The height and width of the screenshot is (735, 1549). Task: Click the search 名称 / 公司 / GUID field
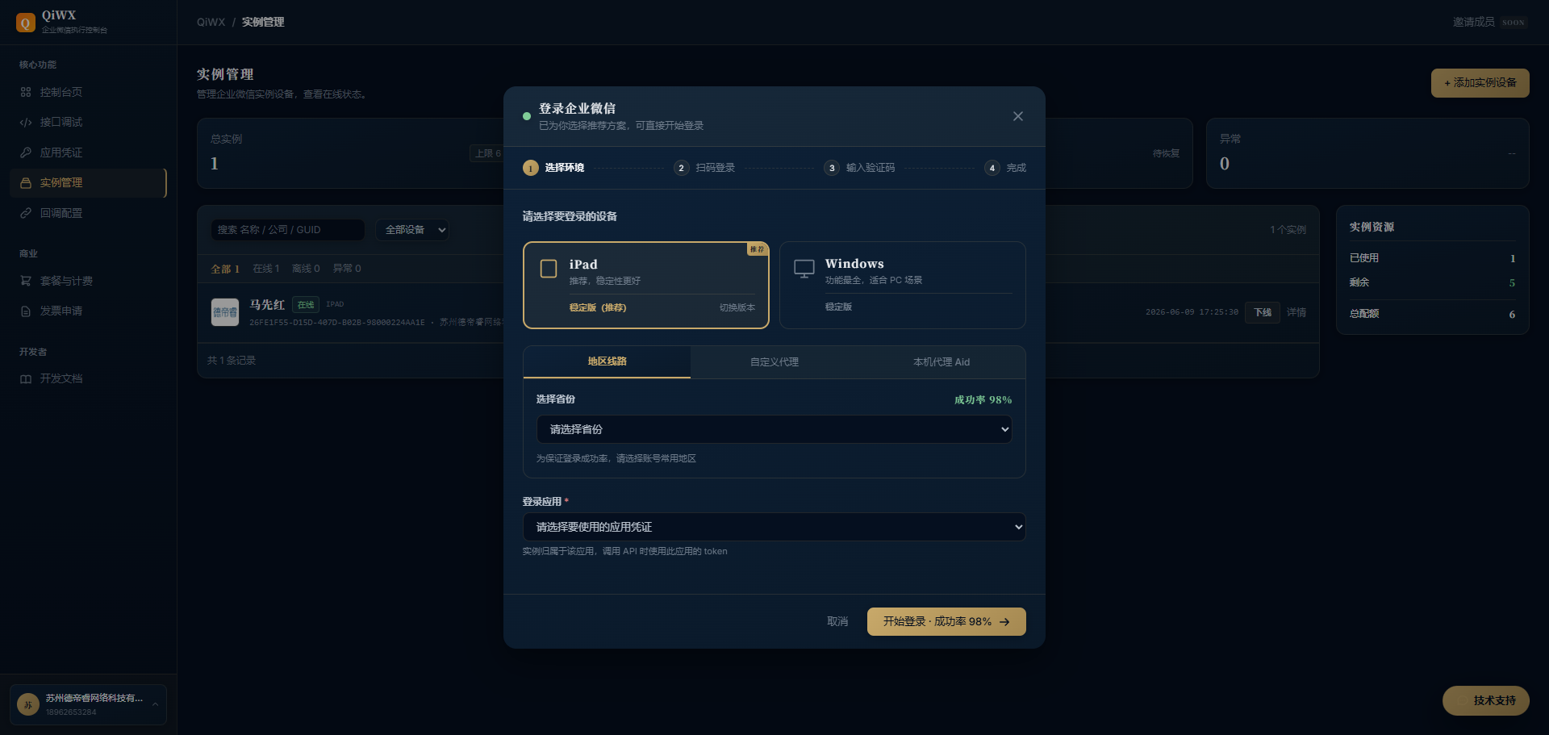[287, 230]
